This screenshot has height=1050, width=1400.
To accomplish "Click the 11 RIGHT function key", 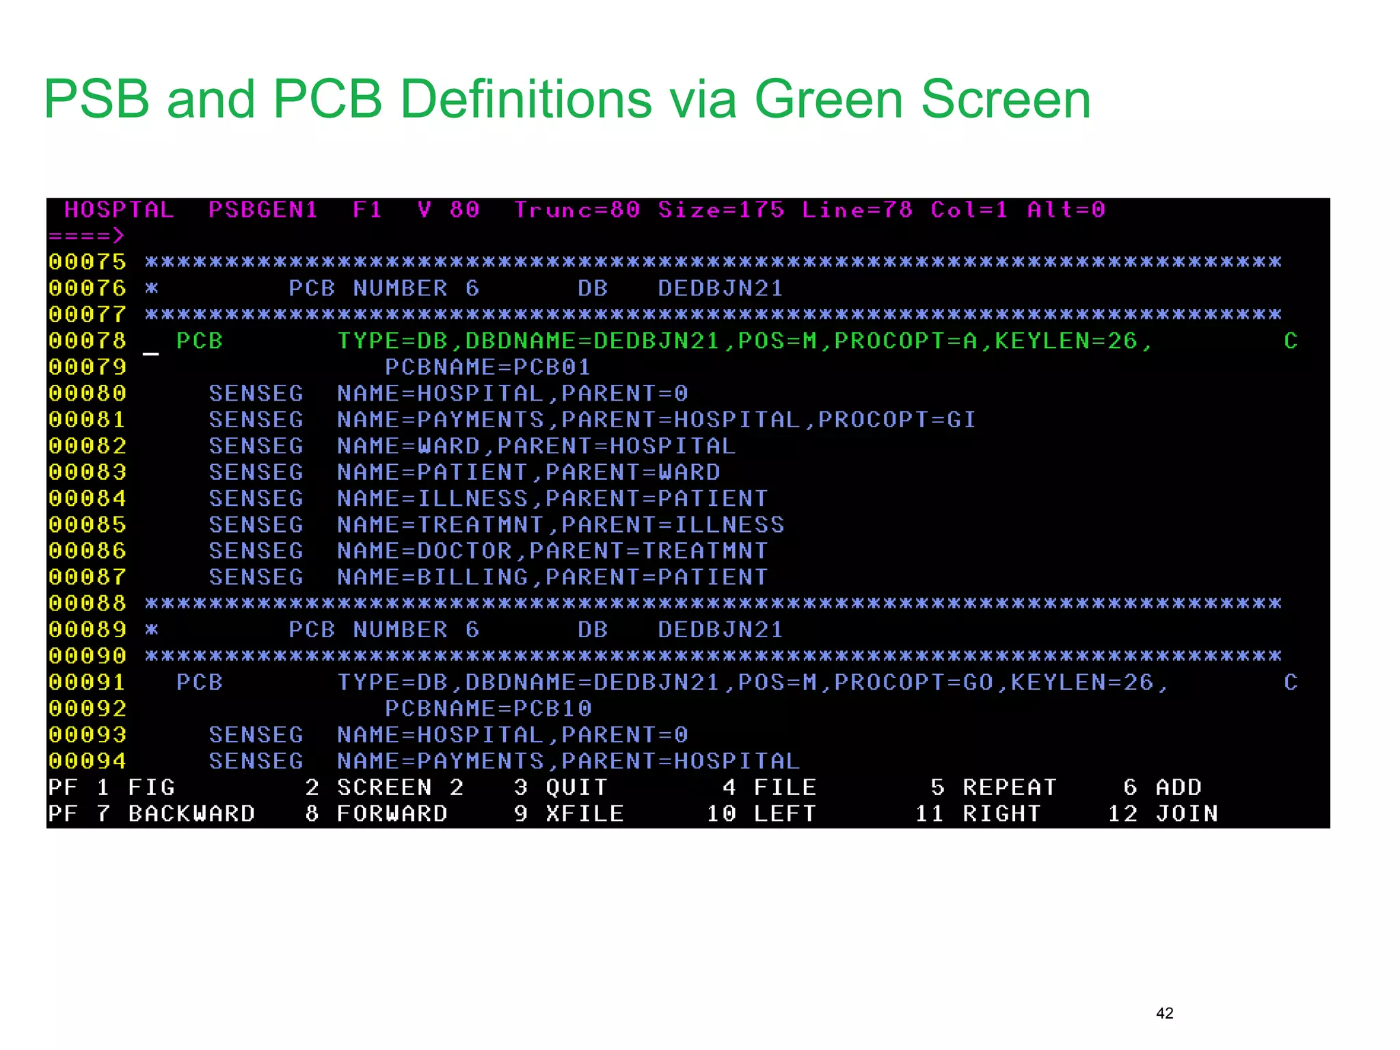I will point(978,813).
